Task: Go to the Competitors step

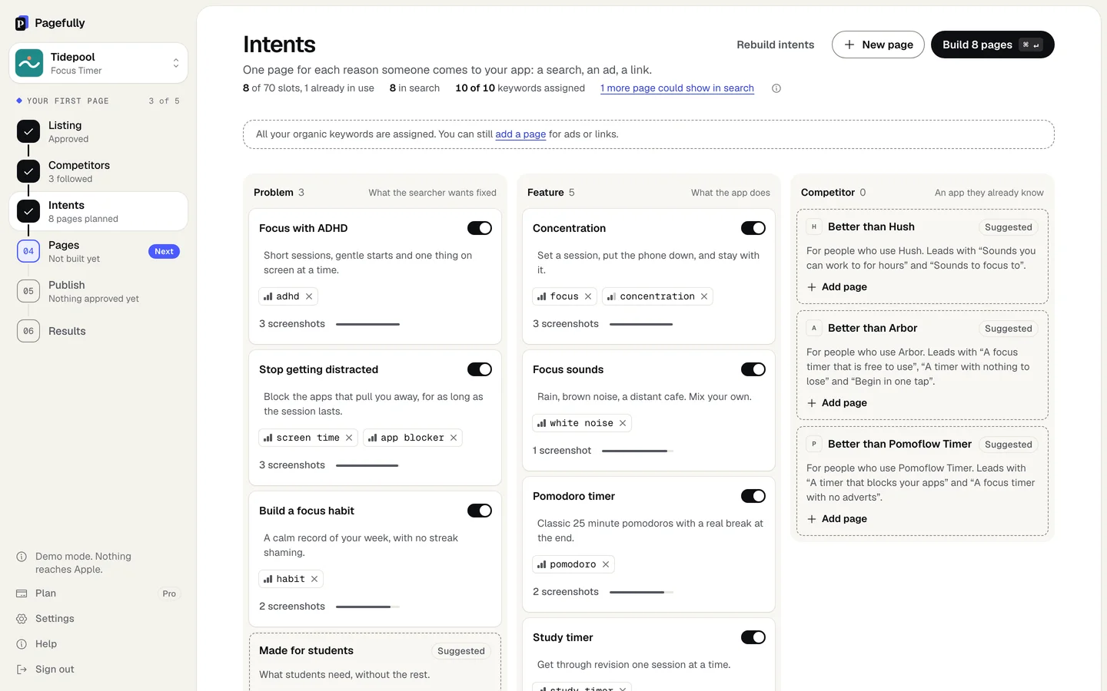Action: pyautogui.click(x=98, y=171)
